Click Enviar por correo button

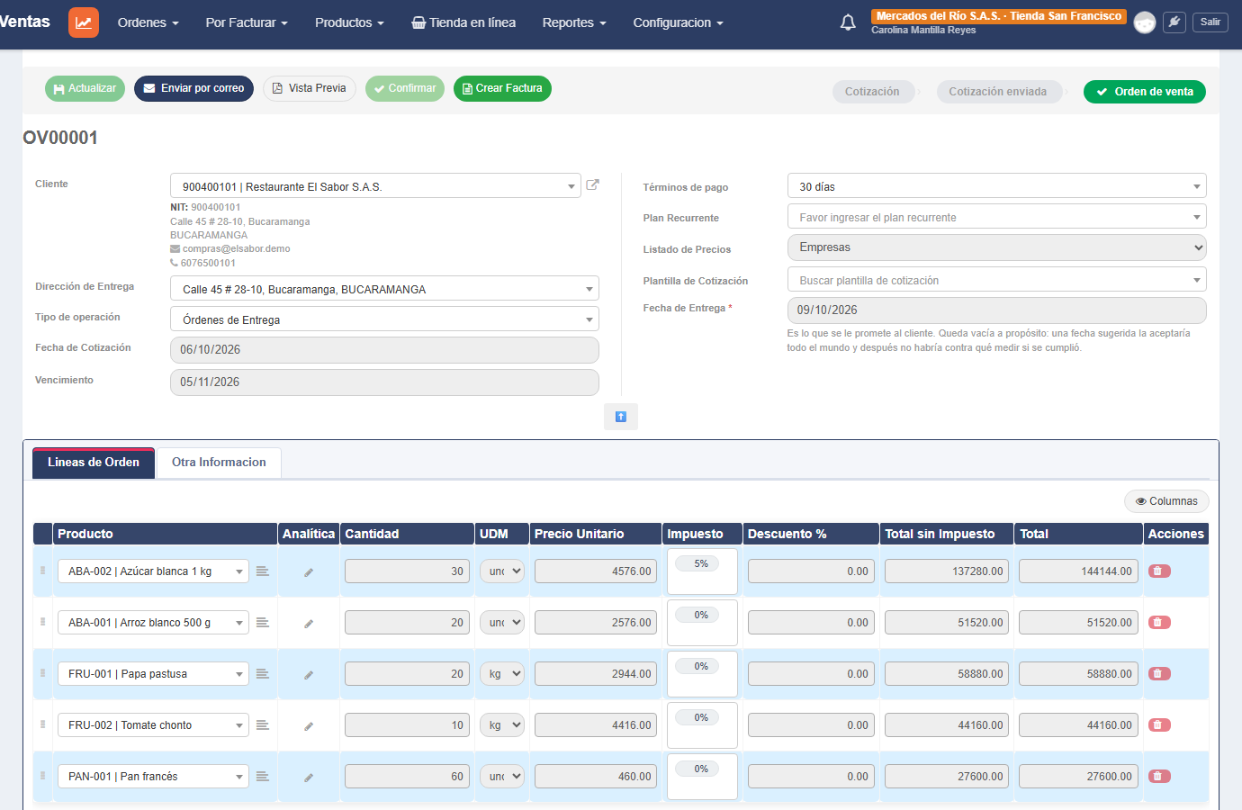click(x=193, y=88)
